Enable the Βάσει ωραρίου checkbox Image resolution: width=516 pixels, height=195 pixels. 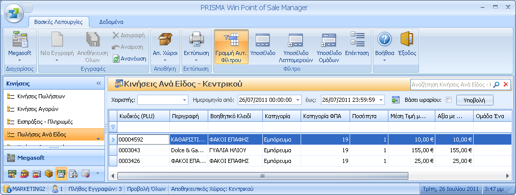point(449,100)
